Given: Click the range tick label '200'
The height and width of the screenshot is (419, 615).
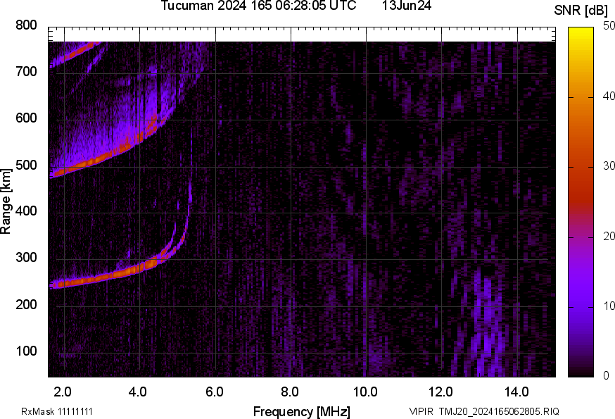Looking at the screenshot, I should click(x=26, y=304).
